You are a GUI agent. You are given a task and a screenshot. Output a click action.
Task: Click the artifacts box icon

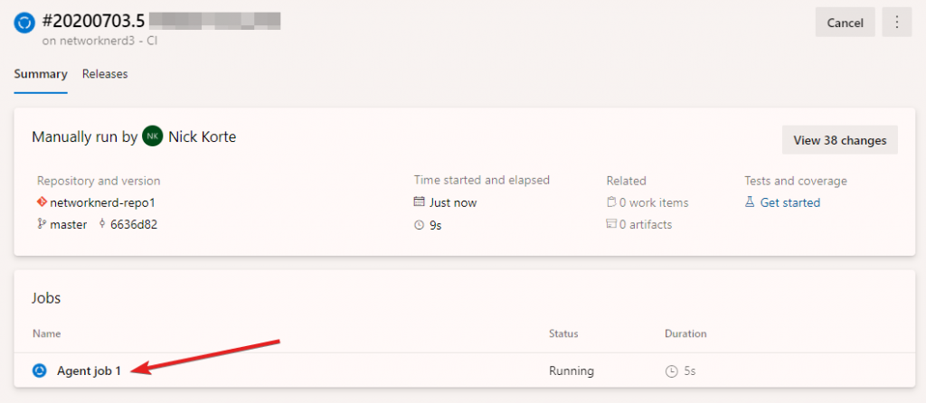point(611,224)
